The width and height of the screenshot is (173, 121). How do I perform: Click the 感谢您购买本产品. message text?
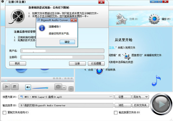pyautogui.click(x=59, y=34)
